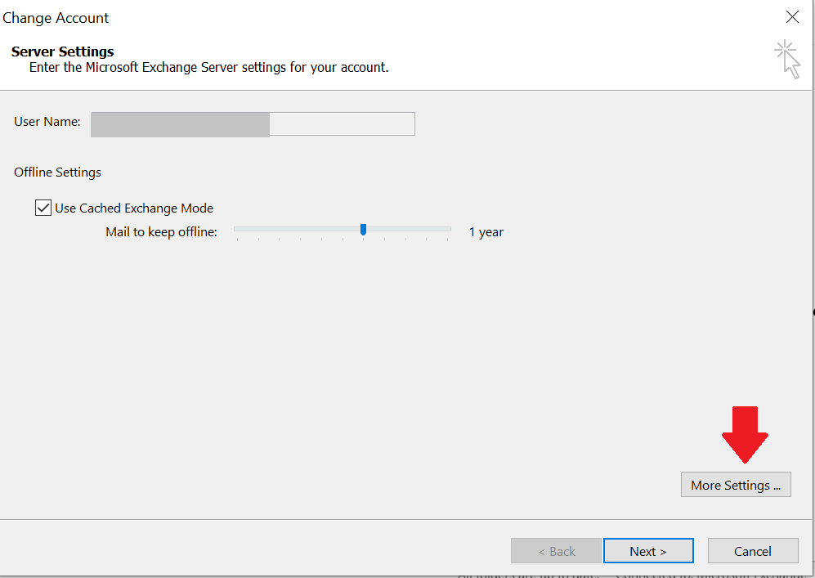Cancel the account change wizard
Screen dimensions: 815x578
coord(752,550)
